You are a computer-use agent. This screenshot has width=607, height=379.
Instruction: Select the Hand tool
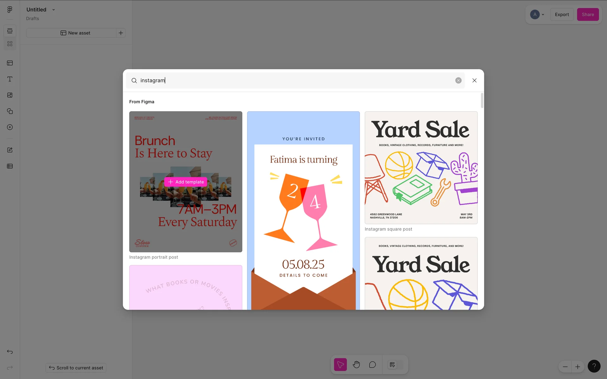tap(356, 365)
